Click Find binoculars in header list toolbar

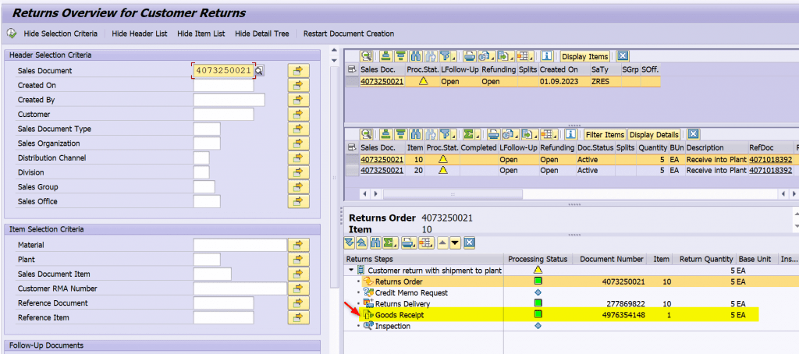click(416, 56)
